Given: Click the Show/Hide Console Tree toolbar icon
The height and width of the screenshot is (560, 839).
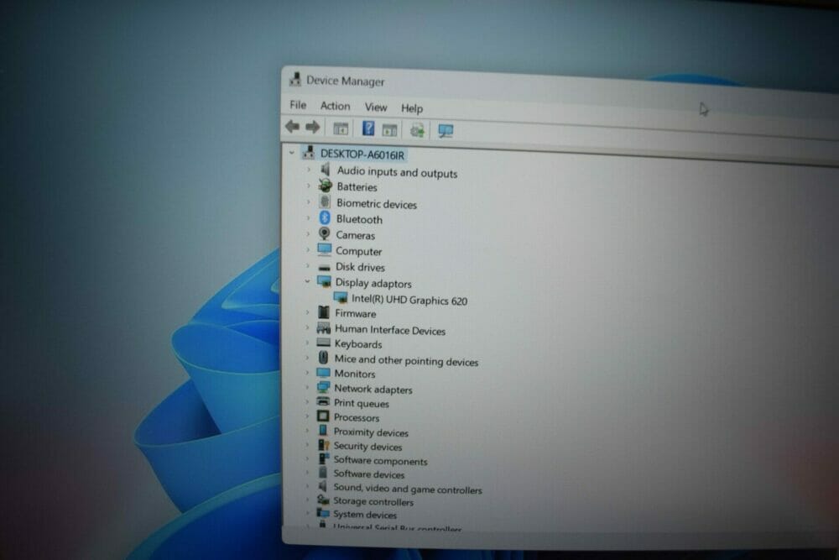Looking at the screenshot, I should pyautogui.click(x=341, y=128).
